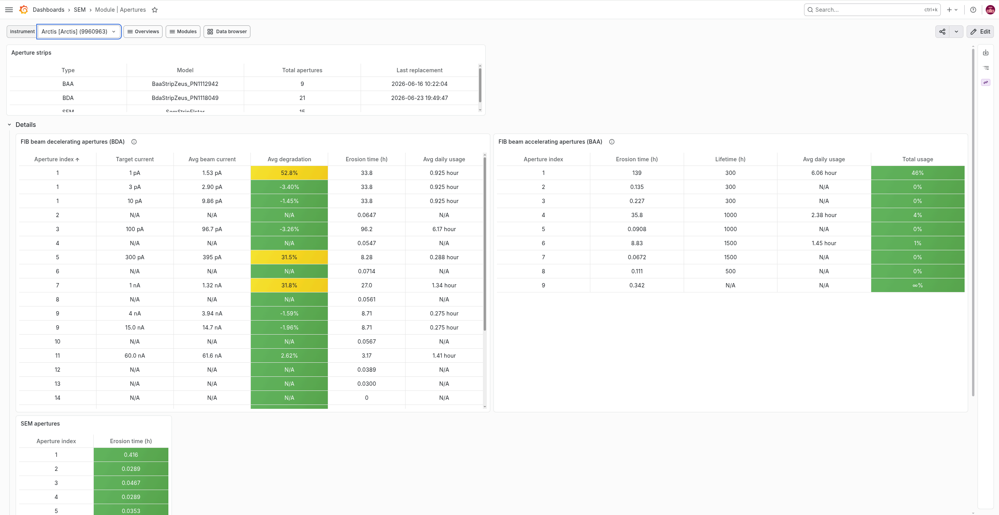
Task: Focus the Search input field
Action: click(x=872, y=10)
